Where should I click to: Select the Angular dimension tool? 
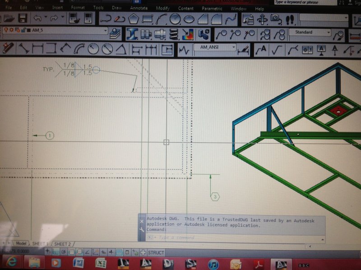coord(121,49)
